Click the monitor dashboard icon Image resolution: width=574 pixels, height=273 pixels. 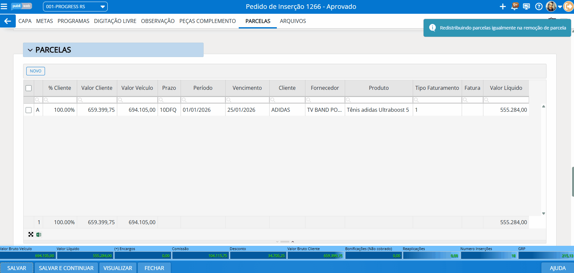coord(526,7)
